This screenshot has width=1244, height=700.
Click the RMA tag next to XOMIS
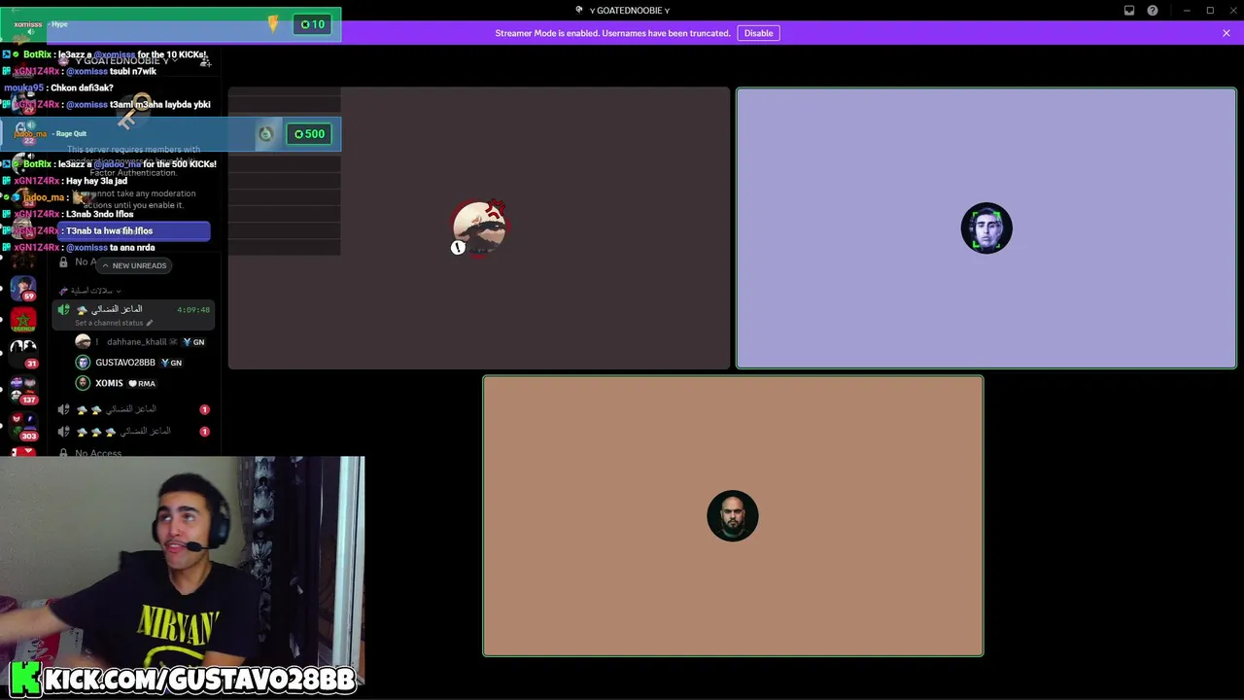coord(142,383)
